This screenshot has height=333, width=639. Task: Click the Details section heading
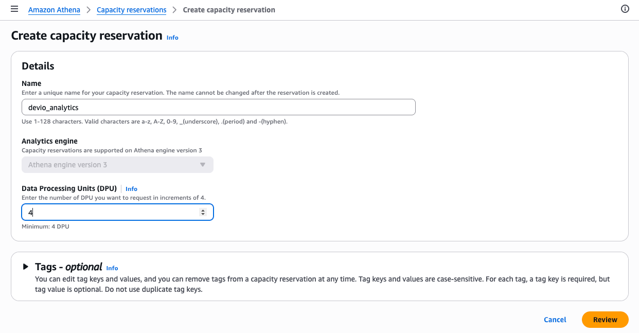(x=38, y=66)
